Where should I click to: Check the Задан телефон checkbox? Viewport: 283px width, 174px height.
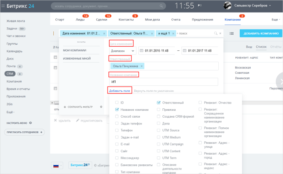tap(117, 123)
